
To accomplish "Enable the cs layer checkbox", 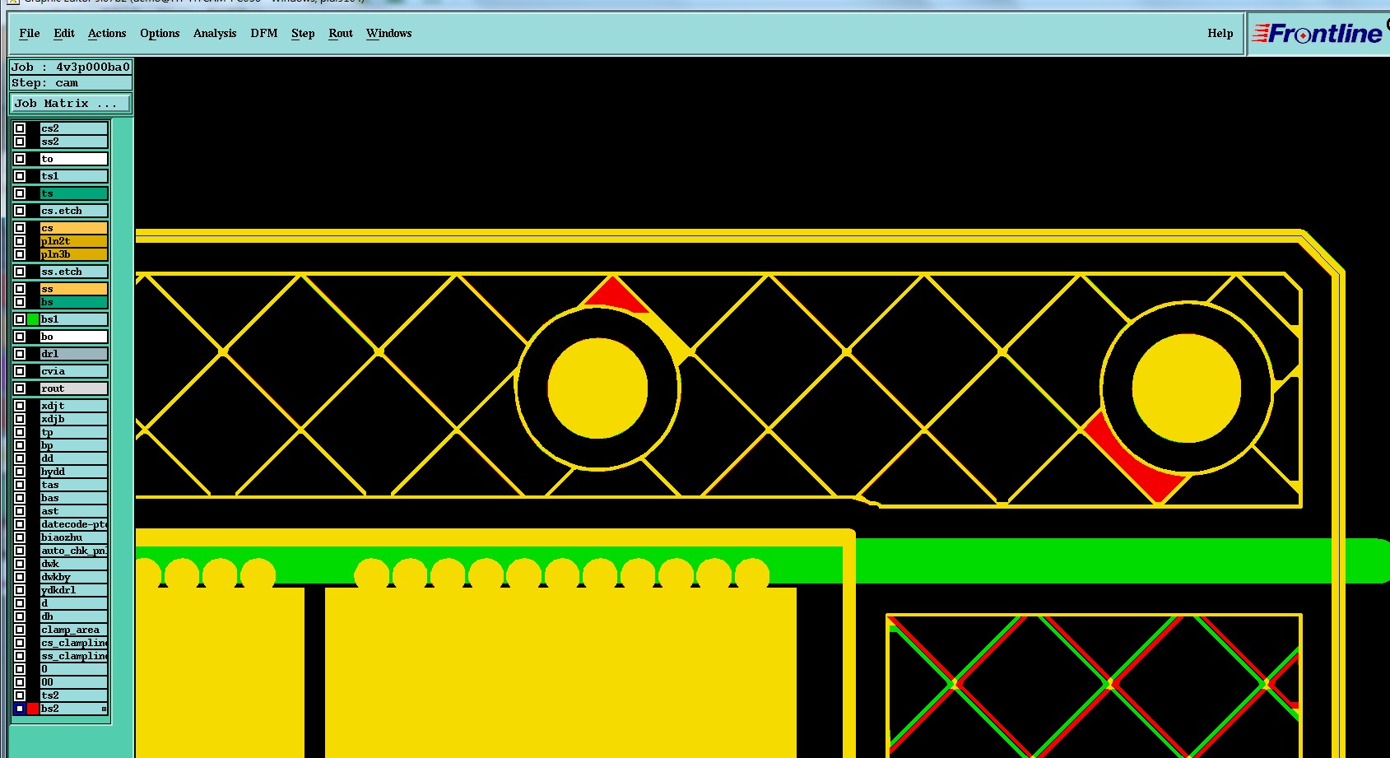I will point(20,228).
